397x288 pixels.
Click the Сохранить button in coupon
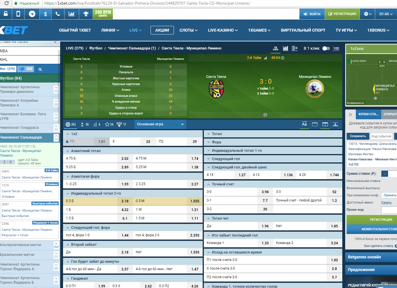click(358, 136)
